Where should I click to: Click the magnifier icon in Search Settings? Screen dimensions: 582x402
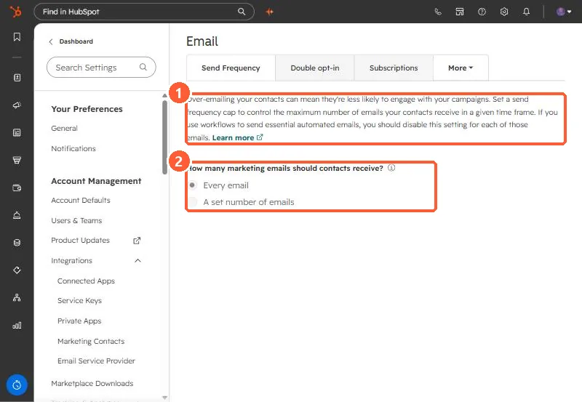pos(143,67)
